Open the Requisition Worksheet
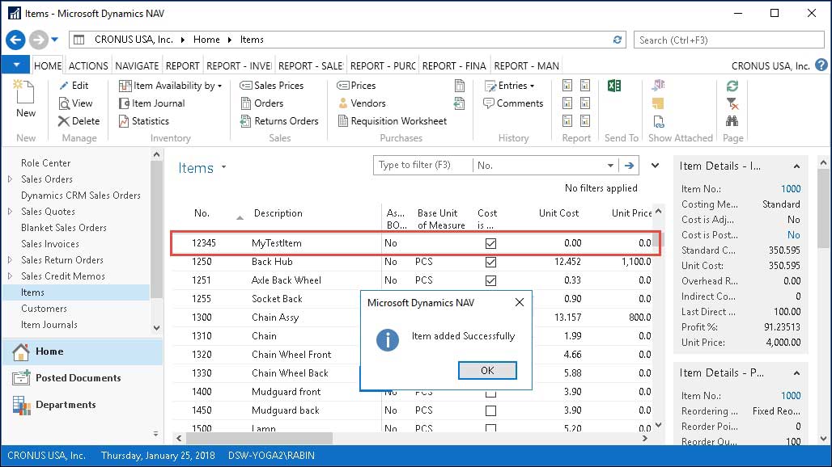The width and height of the screenshot is (832, 467). 392,121
